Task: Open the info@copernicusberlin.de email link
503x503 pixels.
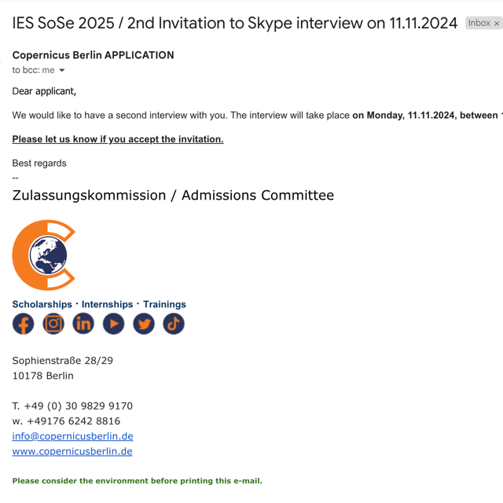Action: 73,436
